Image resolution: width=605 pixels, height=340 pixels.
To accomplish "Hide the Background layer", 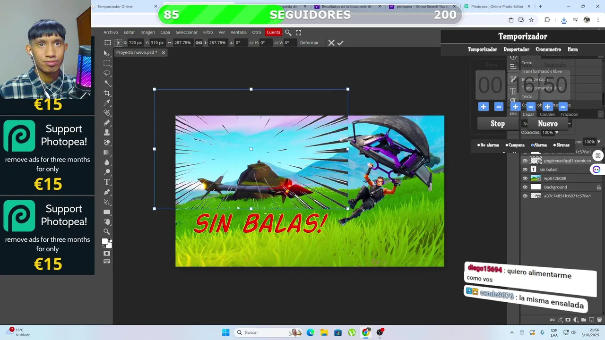I will coord(525,187).
